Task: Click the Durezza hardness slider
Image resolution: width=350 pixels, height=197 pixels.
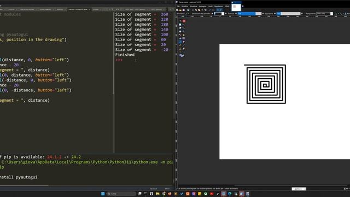Action: click(249, 14)
